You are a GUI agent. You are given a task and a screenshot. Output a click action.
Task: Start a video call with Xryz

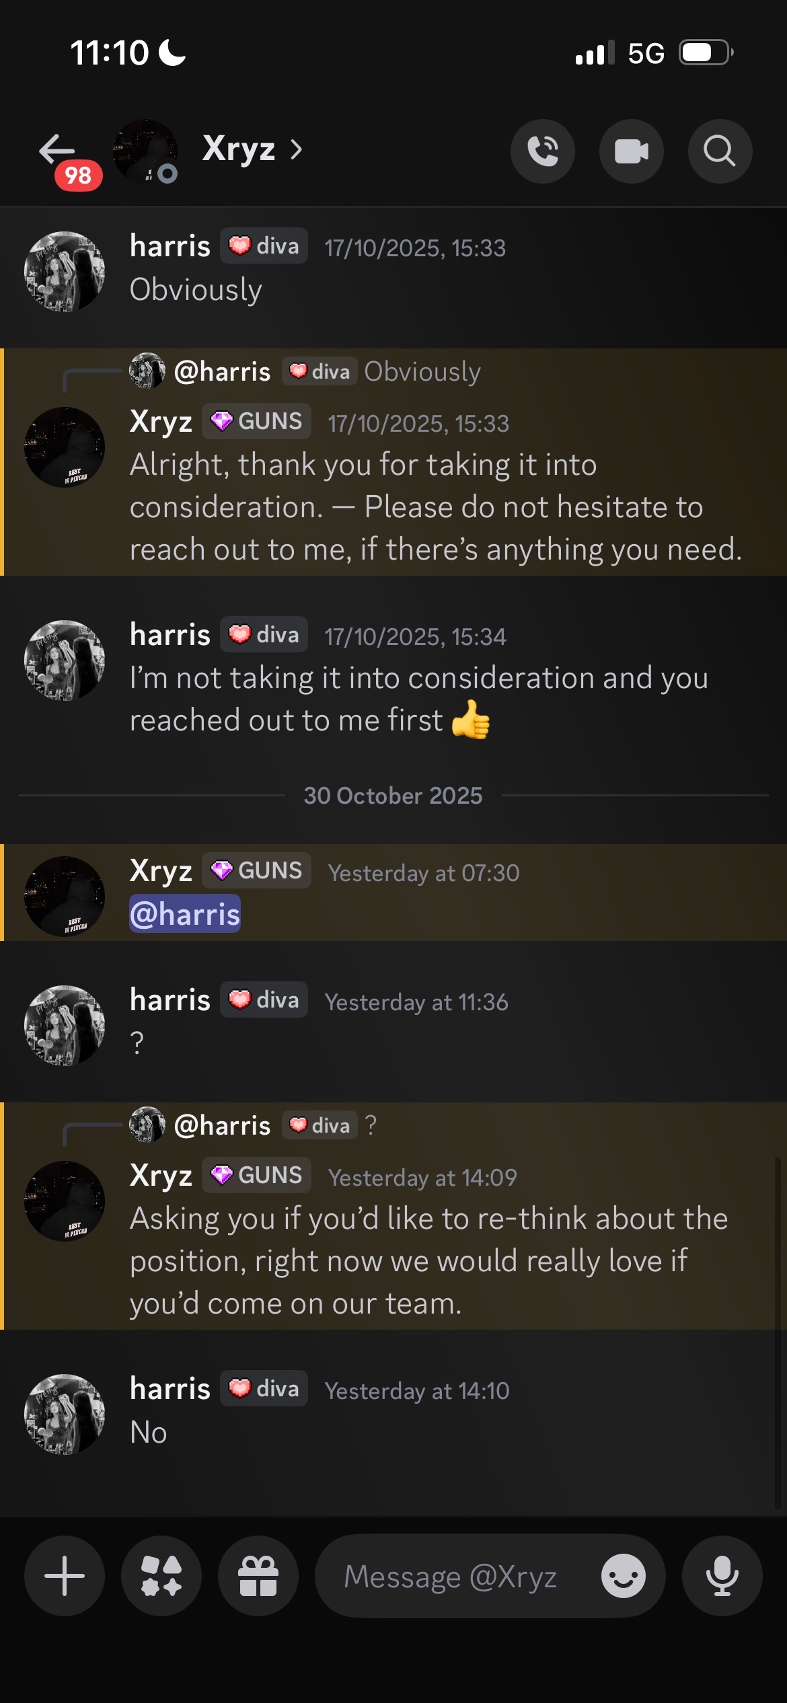coord(632,151)
